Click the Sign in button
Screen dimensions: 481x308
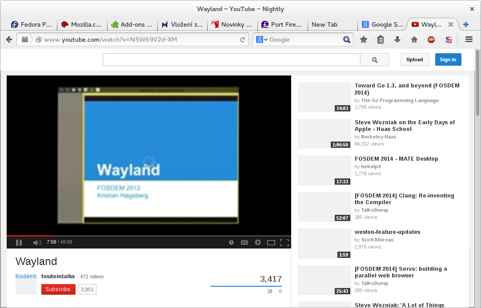448,60
